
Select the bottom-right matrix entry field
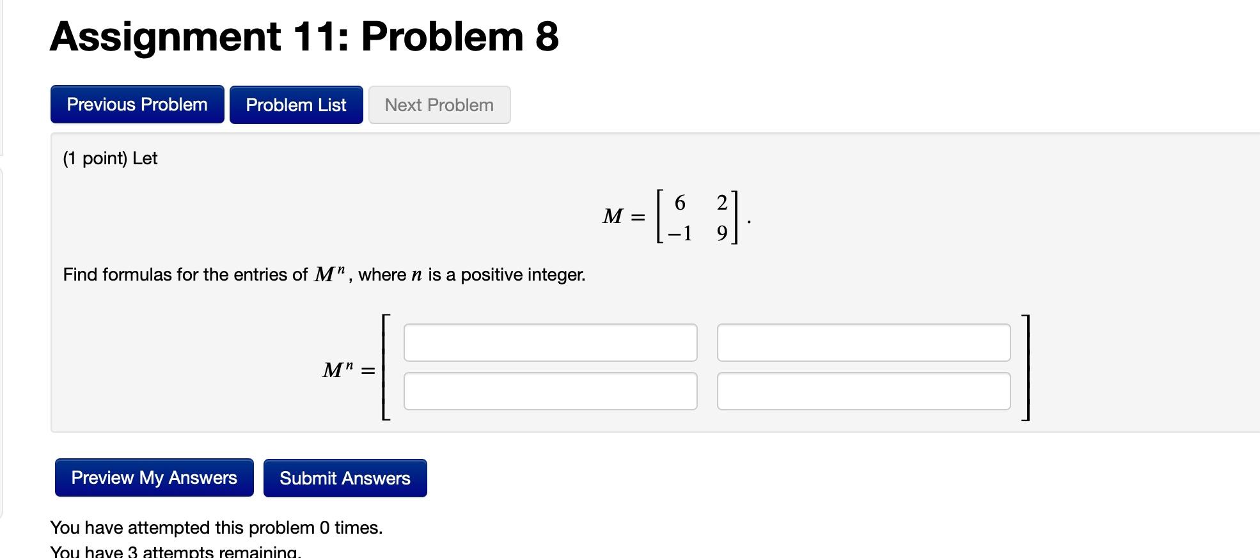863,391
